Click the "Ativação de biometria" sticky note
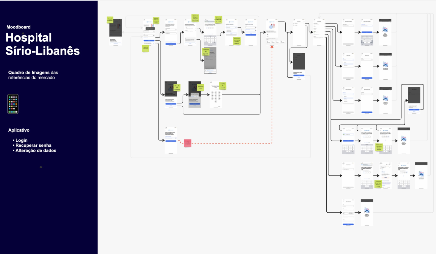Screen dimensions: 436x254 click(177, 88)
